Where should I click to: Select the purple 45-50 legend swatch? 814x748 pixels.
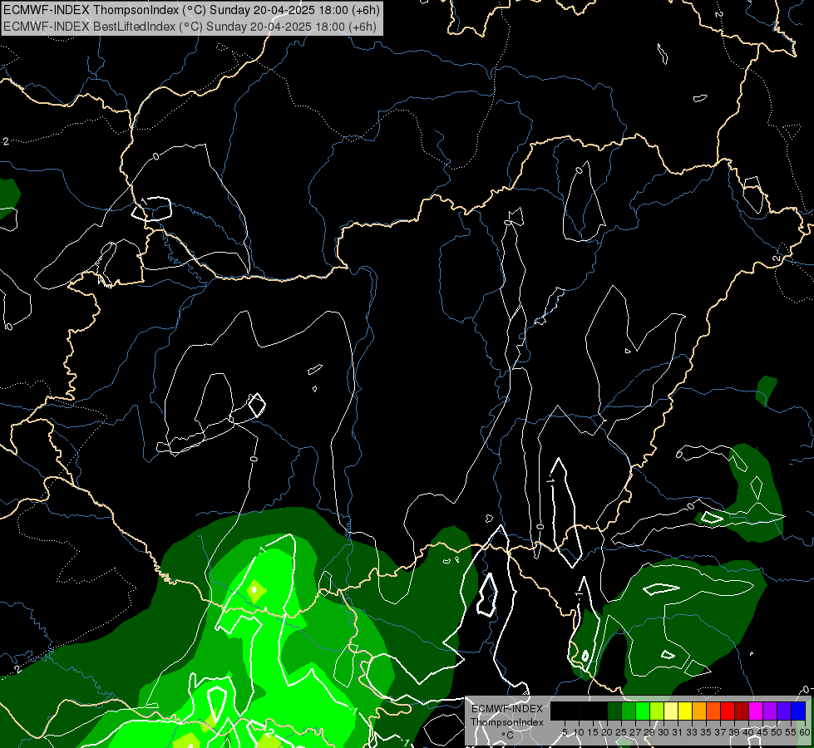click(770, 711)
